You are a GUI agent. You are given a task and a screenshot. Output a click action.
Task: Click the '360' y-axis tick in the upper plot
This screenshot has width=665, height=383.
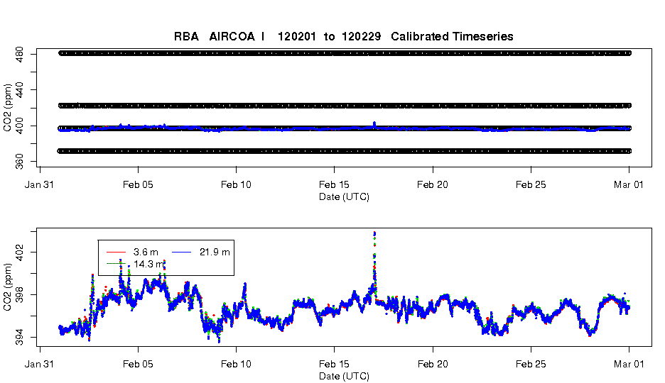coord(19,162)
